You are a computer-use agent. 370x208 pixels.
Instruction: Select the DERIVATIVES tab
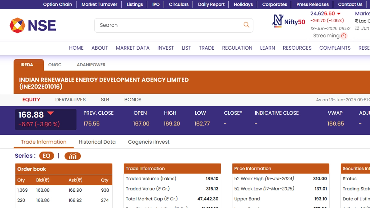[x=70, y=100]
